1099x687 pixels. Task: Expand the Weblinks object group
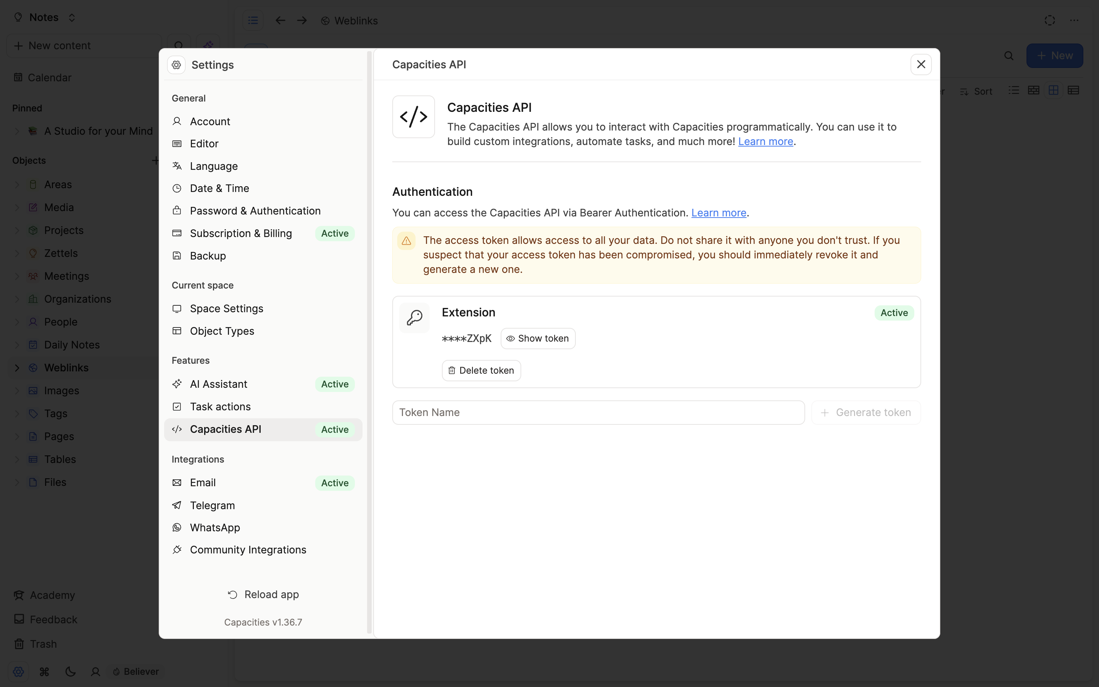tap(17, 368)
